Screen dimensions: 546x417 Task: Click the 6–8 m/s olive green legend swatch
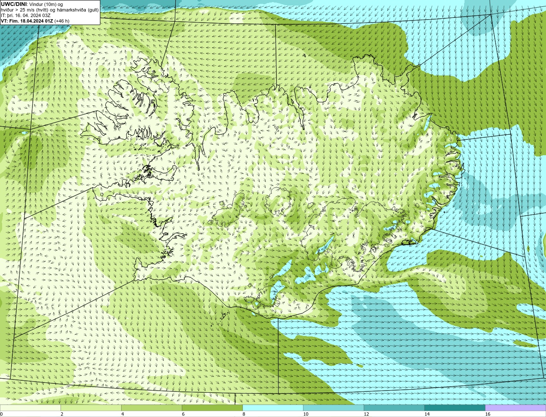212,408
